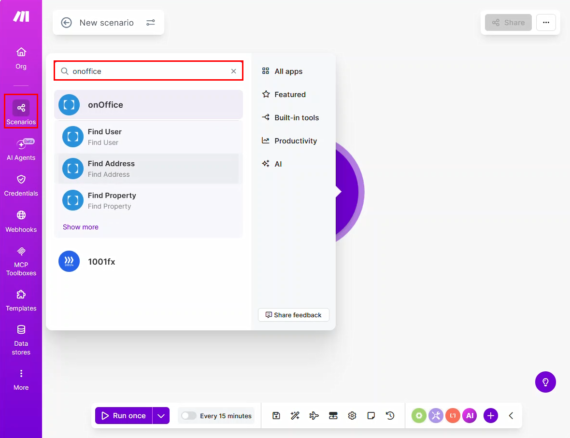570x438 pixels.
Task: Open the history clock icon
Action: [390, 415]
